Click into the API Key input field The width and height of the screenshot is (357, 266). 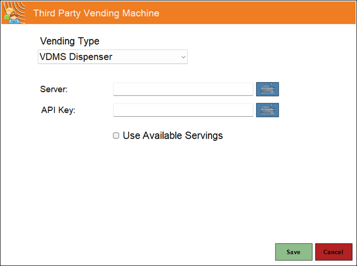pyautogui.click(x=183, y=110)
